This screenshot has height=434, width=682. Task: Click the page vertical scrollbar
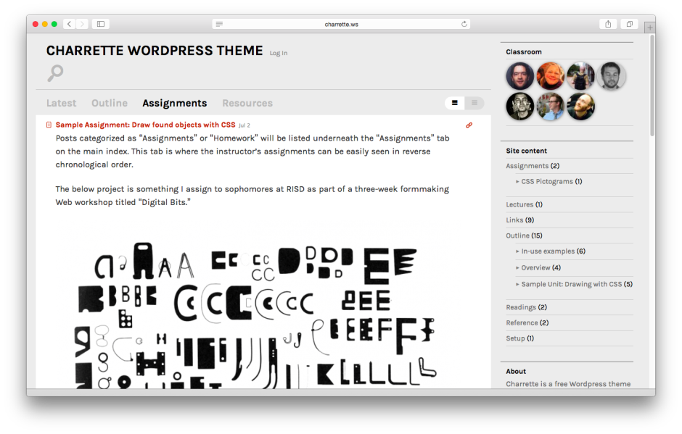[652, 86]
